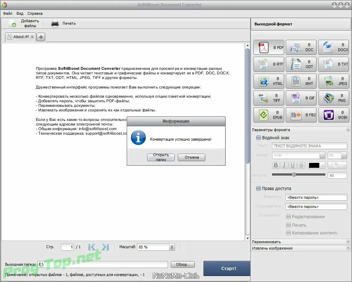Open the Справка menu
The height and width of the screenshot is (282, 352).
point(35,13)
